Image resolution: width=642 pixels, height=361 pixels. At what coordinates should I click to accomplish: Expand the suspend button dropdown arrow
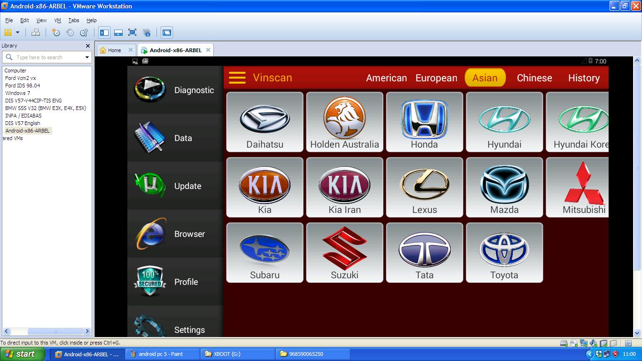[17, 32]
